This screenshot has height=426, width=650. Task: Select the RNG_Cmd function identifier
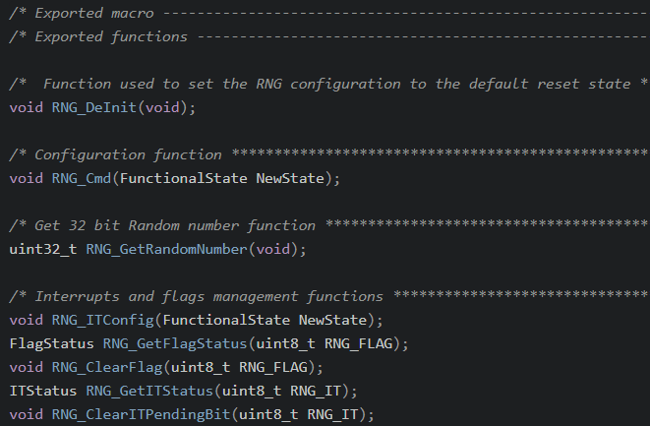tap(82, 179)
